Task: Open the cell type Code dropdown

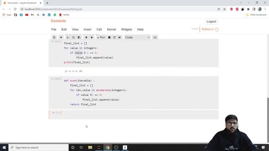Action: [x=137, y=37]
